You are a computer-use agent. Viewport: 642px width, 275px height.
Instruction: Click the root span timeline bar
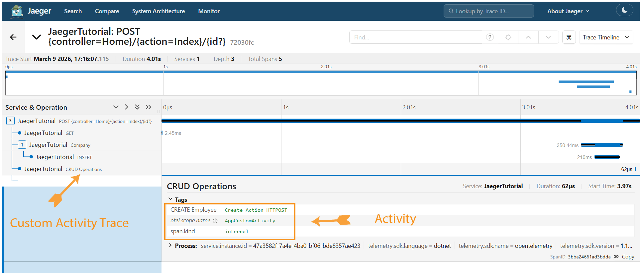[400, 121]
